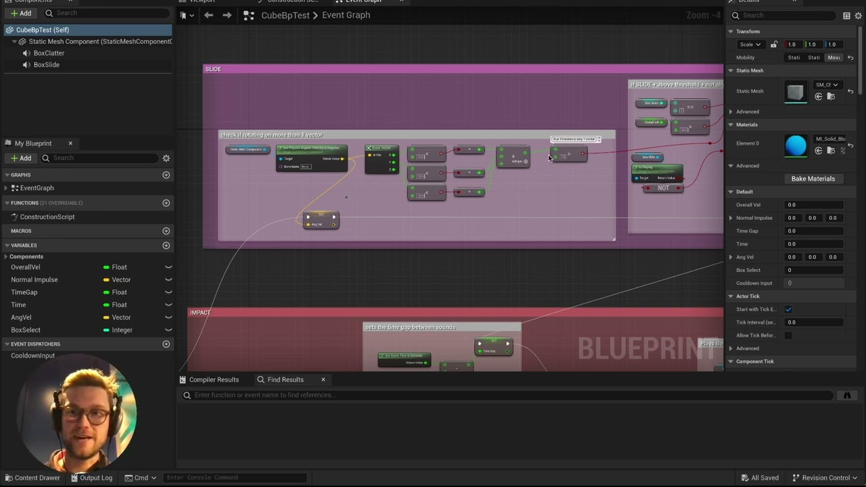
Task: Open Details property matrix grid icon
Action: click(x=846, y=16)
